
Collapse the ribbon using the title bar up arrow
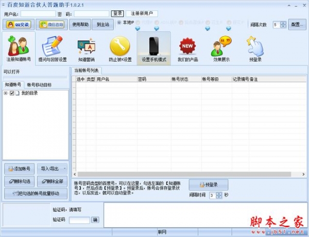[289, 5]
